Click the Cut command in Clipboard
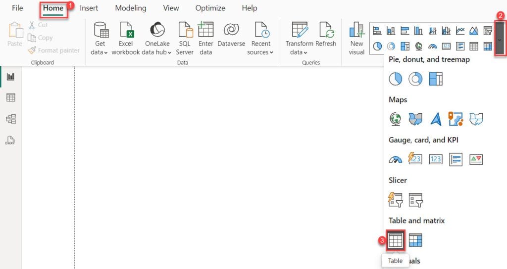 click(39, 25)
